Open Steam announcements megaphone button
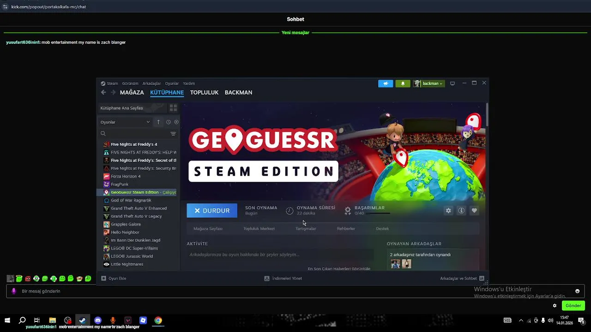The height and width of the screenshot is (332, 591). tap(386, 83)
